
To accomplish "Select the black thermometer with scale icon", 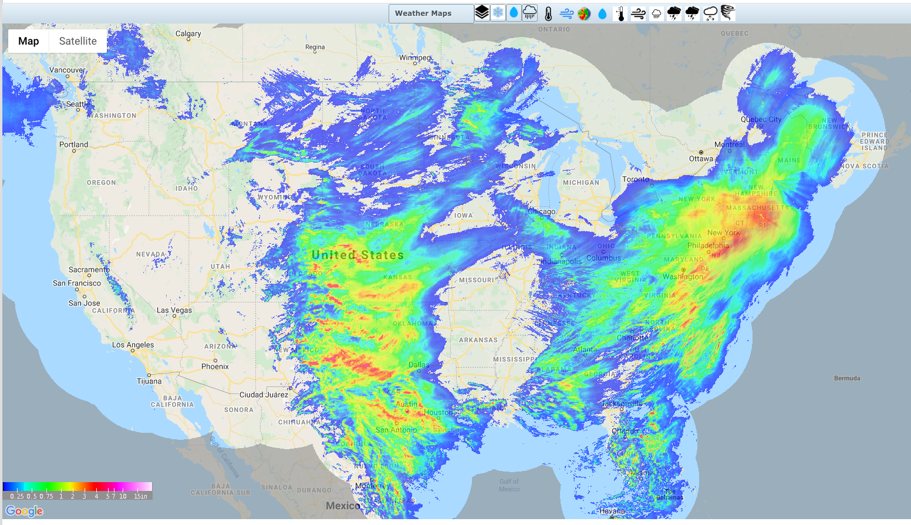I will 620,14.
